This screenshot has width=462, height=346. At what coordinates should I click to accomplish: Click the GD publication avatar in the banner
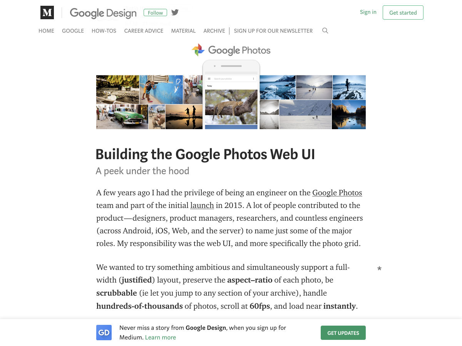[104, 333]
